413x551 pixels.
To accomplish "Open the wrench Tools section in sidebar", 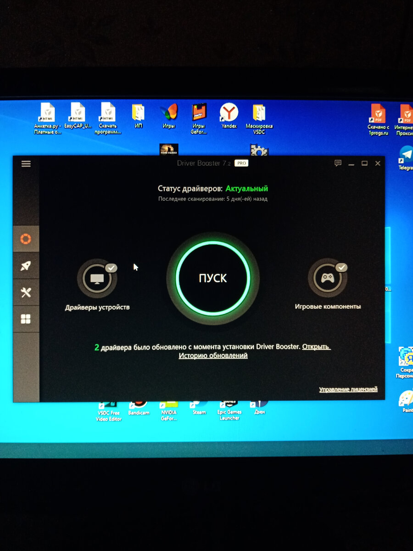I will click(x=26, y=292).
